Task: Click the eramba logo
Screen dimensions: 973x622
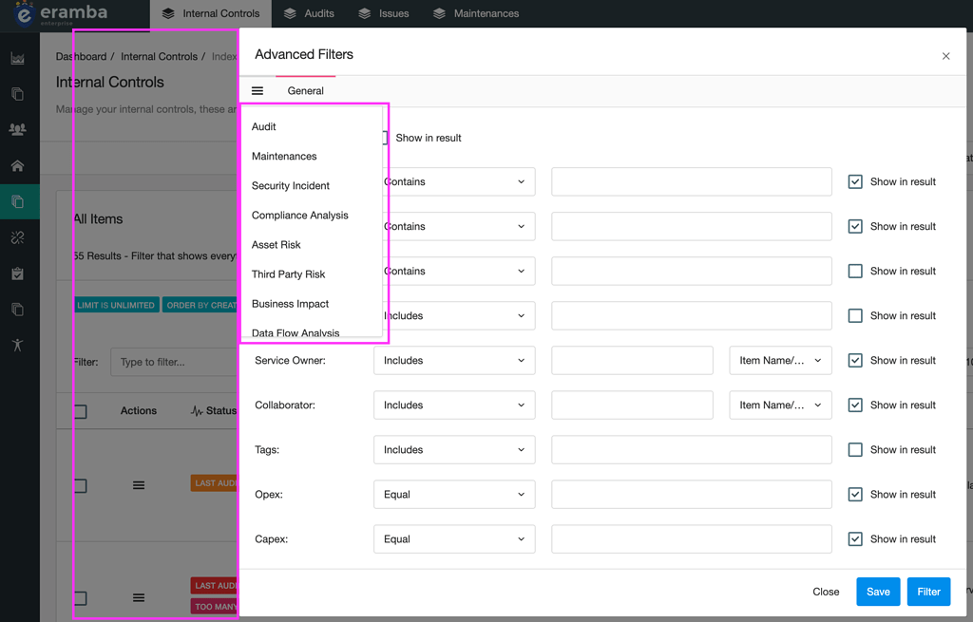Action: [x=61, y=13]
